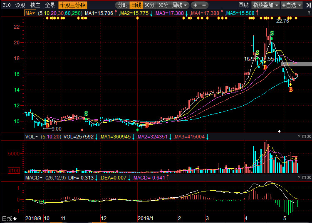Click the green S sell signal near 22.76
The image size is (312, 223).
(272, 33)
